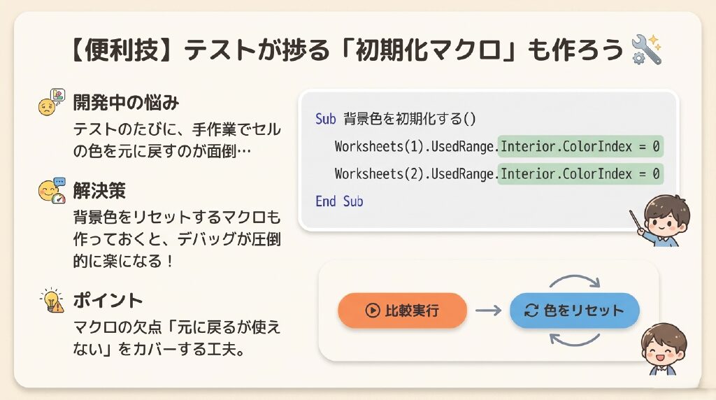This screenshot has width=716, height=400.
Task: Click the 開発中の悩み heading
Action: [126, 103]
